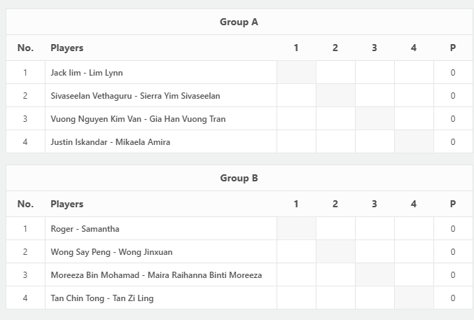The image size is (474, 320).
Task: Click Roger - Samantha's match cell against pair 4
Action: (x=414, y=228)
